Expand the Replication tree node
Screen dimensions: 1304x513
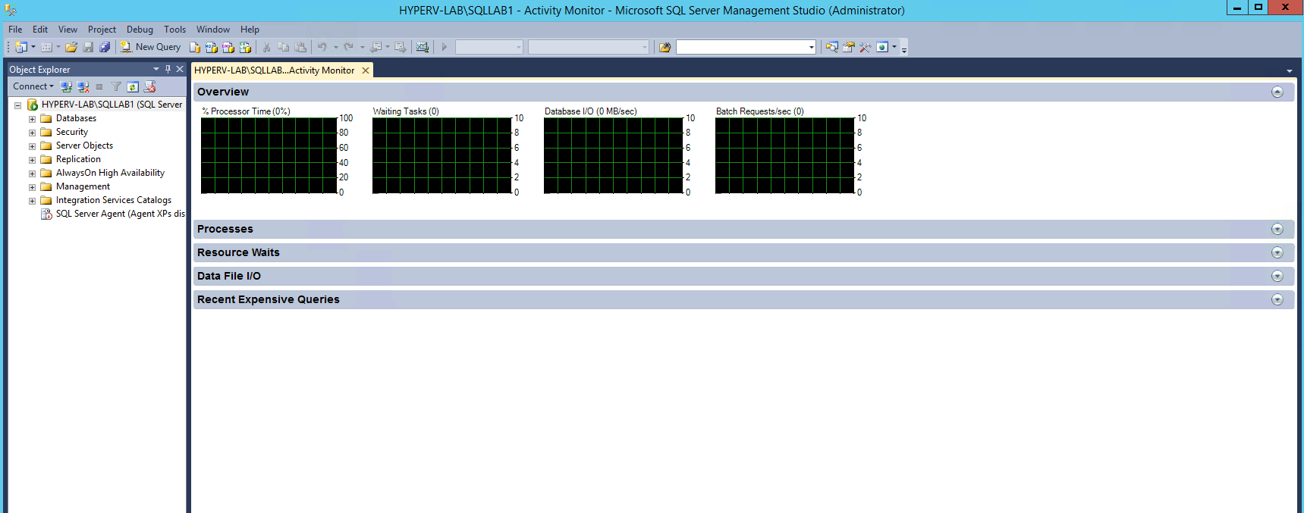pos(32,160)
